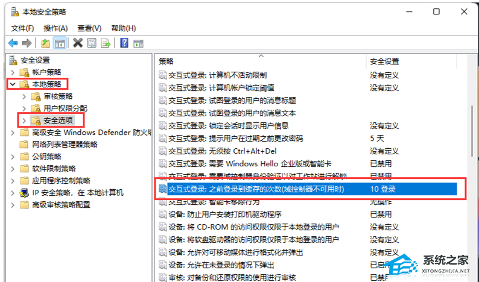Viewport: 479px width, 282px height.
Task: Open the 帮助(H) menu
Action: point(124,28)
